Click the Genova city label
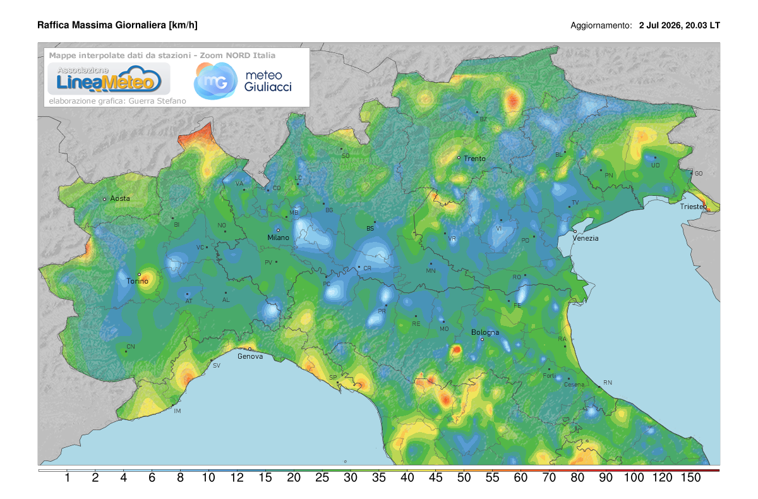The height and width of the screenshot is (499, 758). [250, 356]
